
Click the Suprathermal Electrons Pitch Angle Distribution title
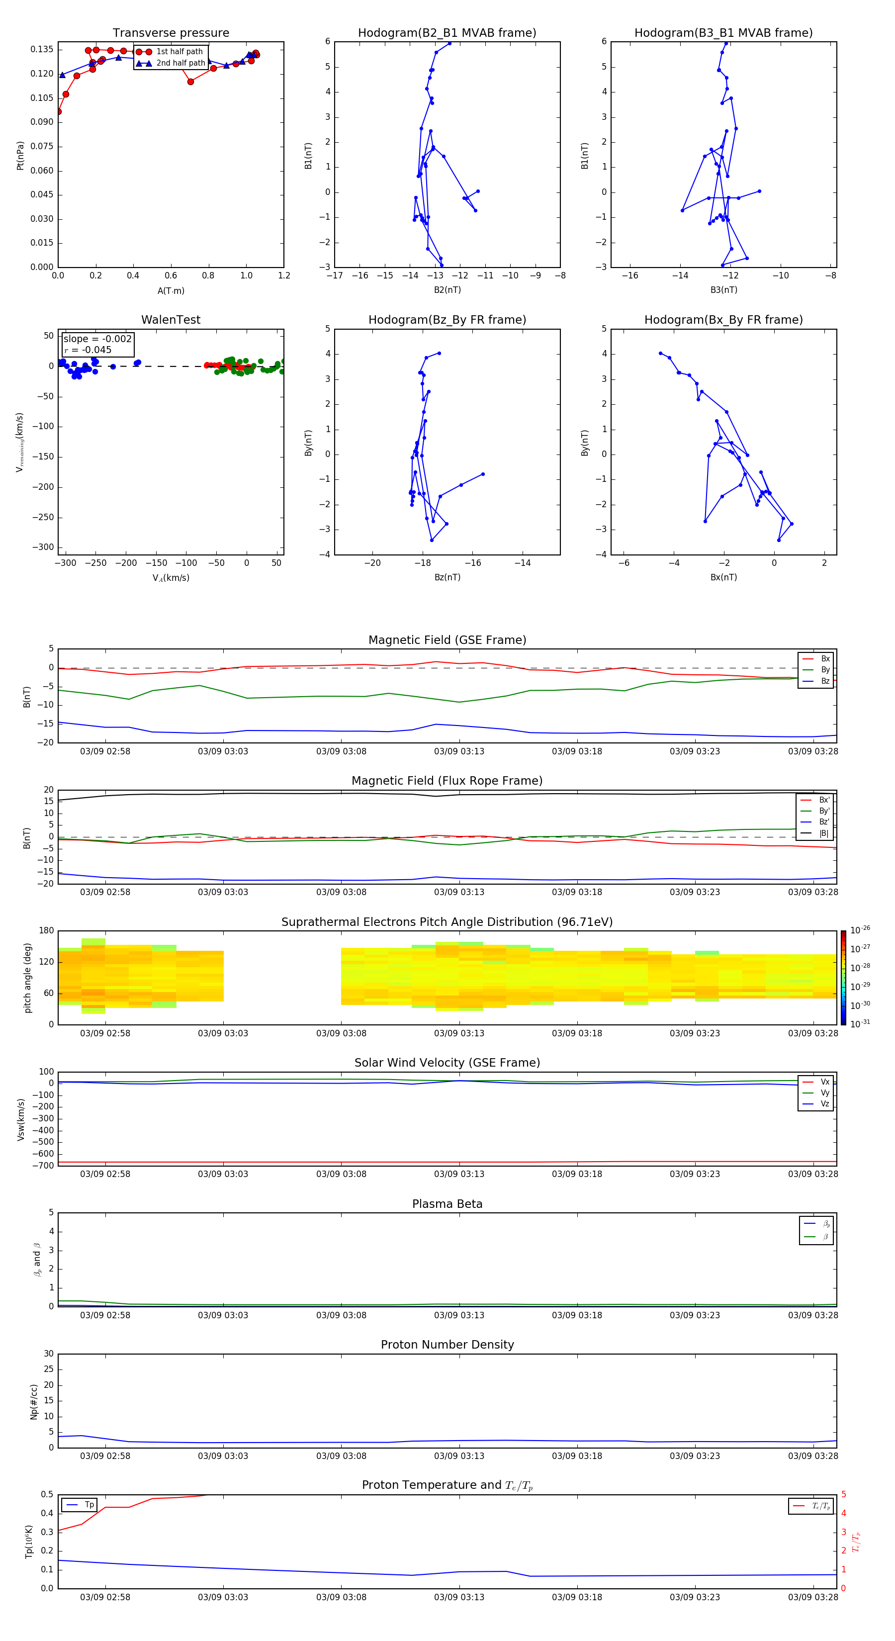tap(447, 922)
